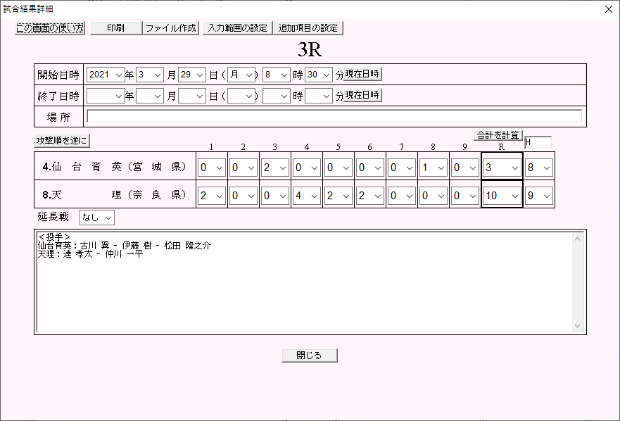
Task: Open 仙台育英 inning 4 score dropdown
Action: click(x=306, y=168)
